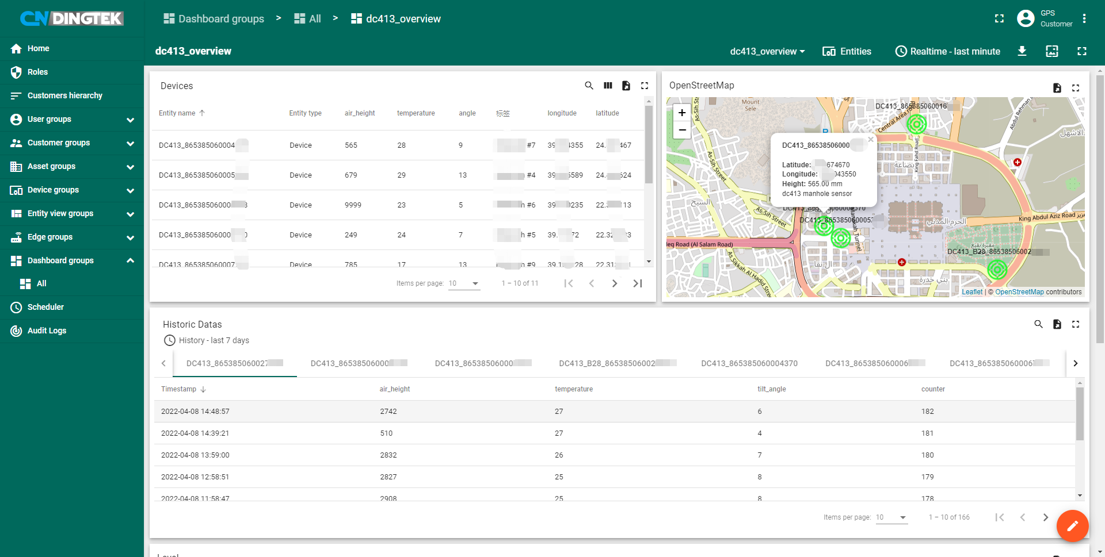The height and width of the screenshot is (557, 1105).
Task: Expand the Device groups menu
Action: click(x=72, y=190)
